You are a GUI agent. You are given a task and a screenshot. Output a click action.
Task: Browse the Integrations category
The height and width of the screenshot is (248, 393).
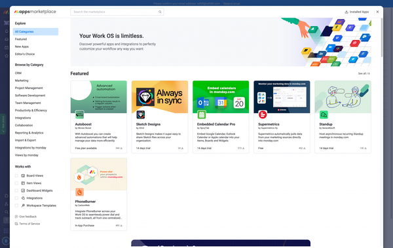pyautogui.click(x=23, y=118)
